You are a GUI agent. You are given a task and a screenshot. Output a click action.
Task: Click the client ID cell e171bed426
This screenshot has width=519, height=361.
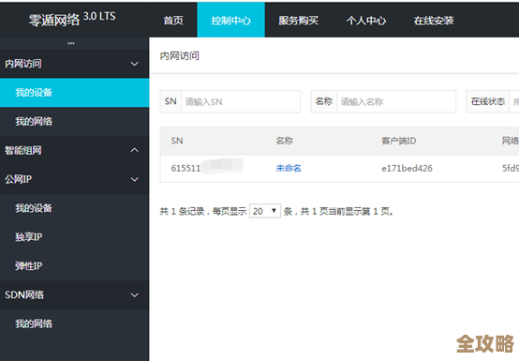pyautogui.click(x=407, y=169)
